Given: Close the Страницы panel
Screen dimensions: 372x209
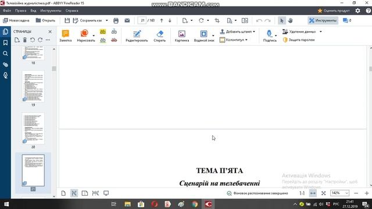Looking at the screenshot, I should coord(50,31).
